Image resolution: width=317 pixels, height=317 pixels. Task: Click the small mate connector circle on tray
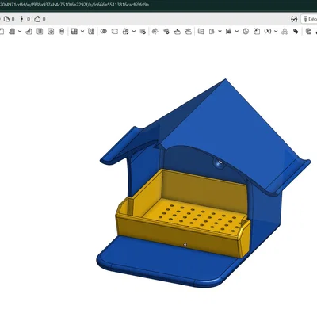coord(185,245)
